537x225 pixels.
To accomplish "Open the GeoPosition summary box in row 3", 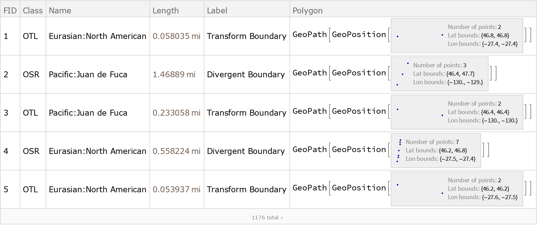I will [x=457, y=112].
